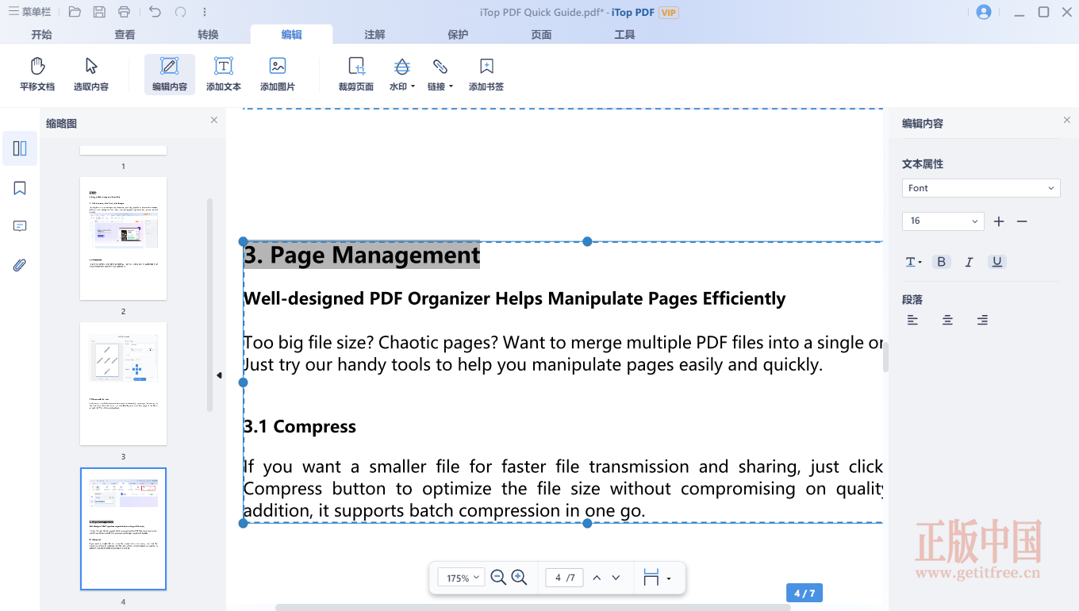Toggle the 编辑内容 edit tool
Image resolution: width=1079 pixels, height=611 pixels.
[x=170, y=75]
